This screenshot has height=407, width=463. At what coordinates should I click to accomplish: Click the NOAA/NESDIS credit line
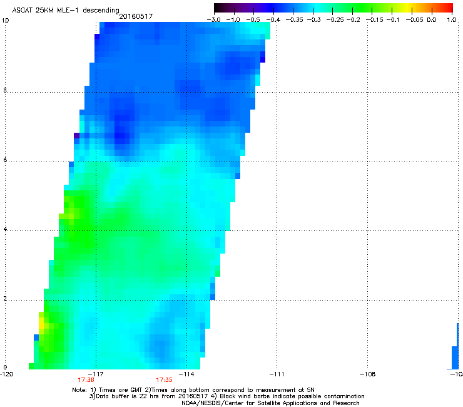point(270,403)
